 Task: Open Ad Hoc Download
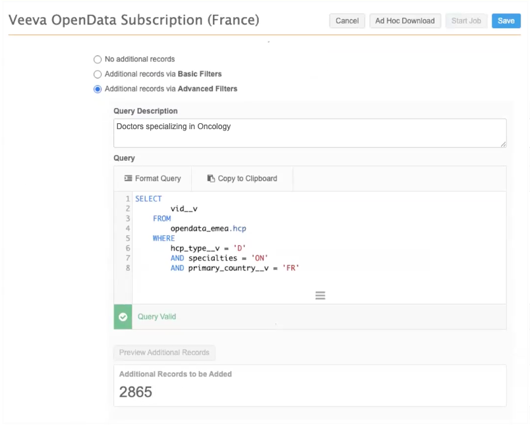pyautogui.click(x=405, y=21)
